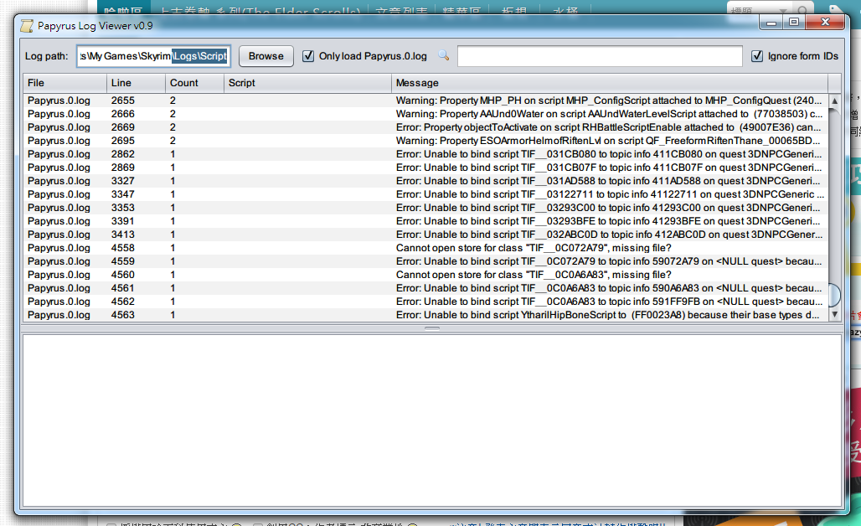Sort the table by Line column header
861x526 pixels.
(x=136, y=83)
